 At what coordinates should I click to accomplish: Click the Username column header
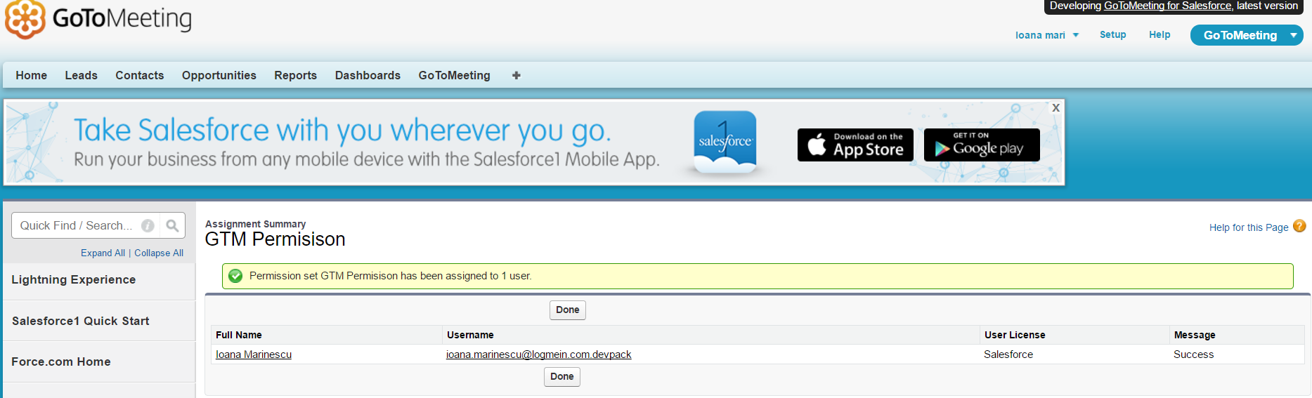470,335
